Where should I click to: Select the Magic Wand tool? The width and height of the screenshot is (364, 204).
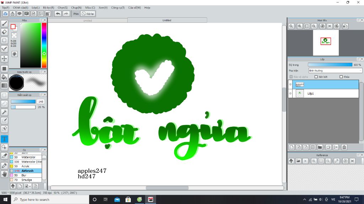4,112
